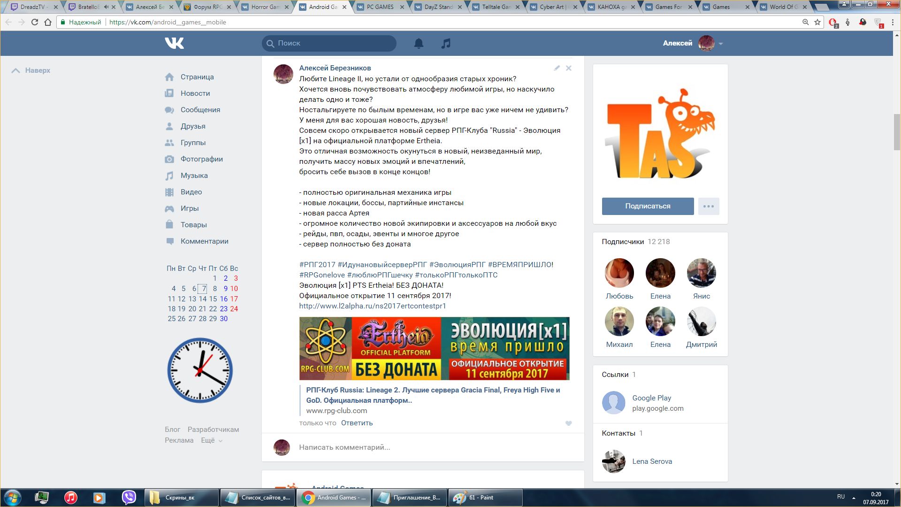Screen dimensions: 901x507
Task: Click the Товары shopping bag icon
Action: (169, 225)
